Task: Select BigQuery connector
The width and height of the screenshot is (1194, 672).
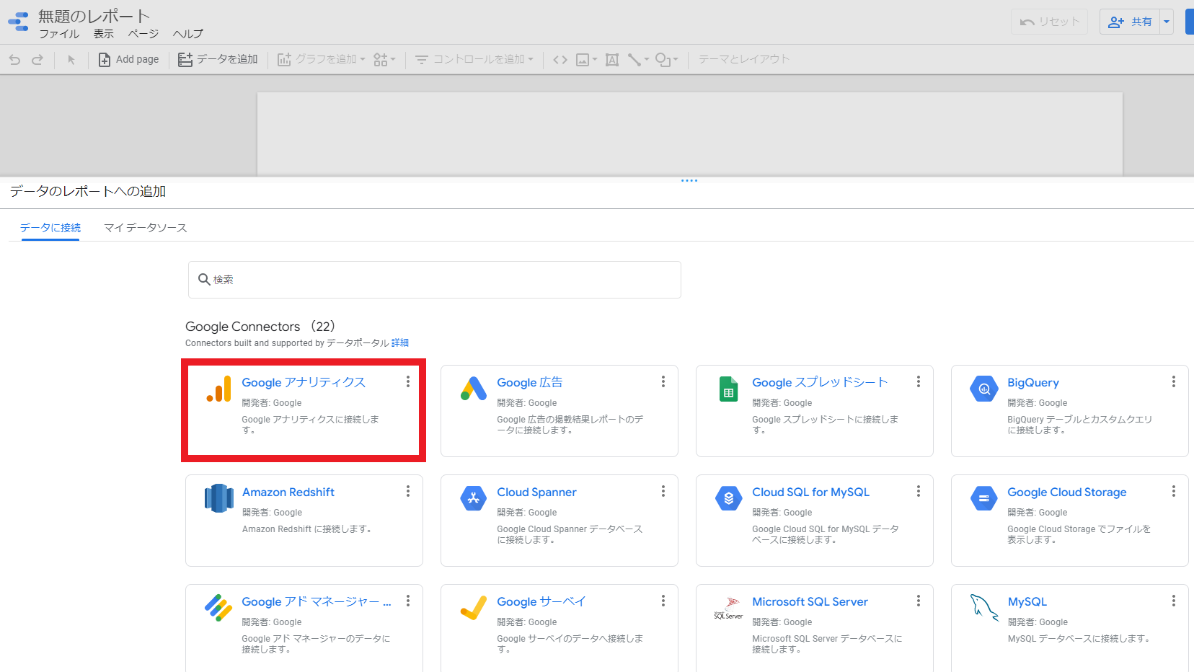Action: tap(1070, 410)
